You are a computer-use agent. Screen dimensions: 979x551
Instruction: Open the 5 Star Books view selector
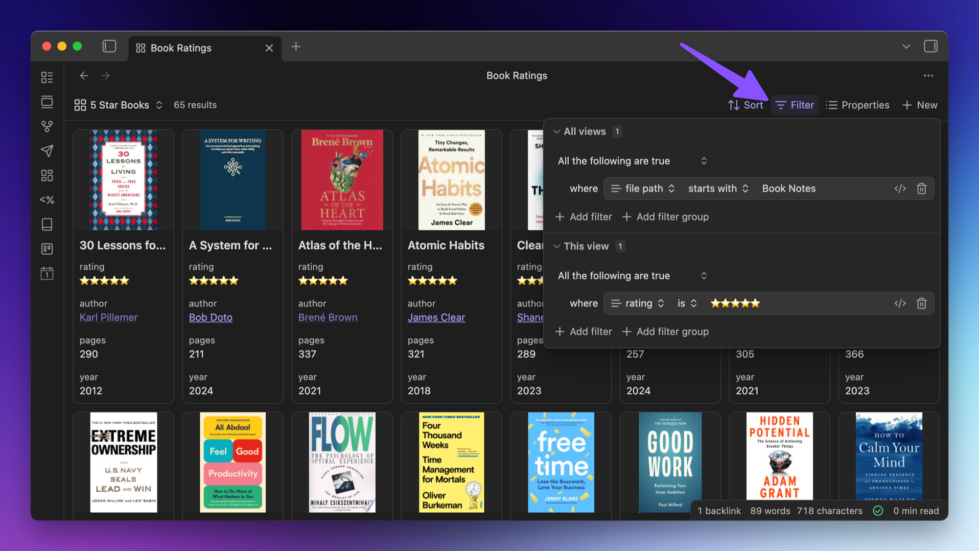pyautogui.click(x=118, y=105)
